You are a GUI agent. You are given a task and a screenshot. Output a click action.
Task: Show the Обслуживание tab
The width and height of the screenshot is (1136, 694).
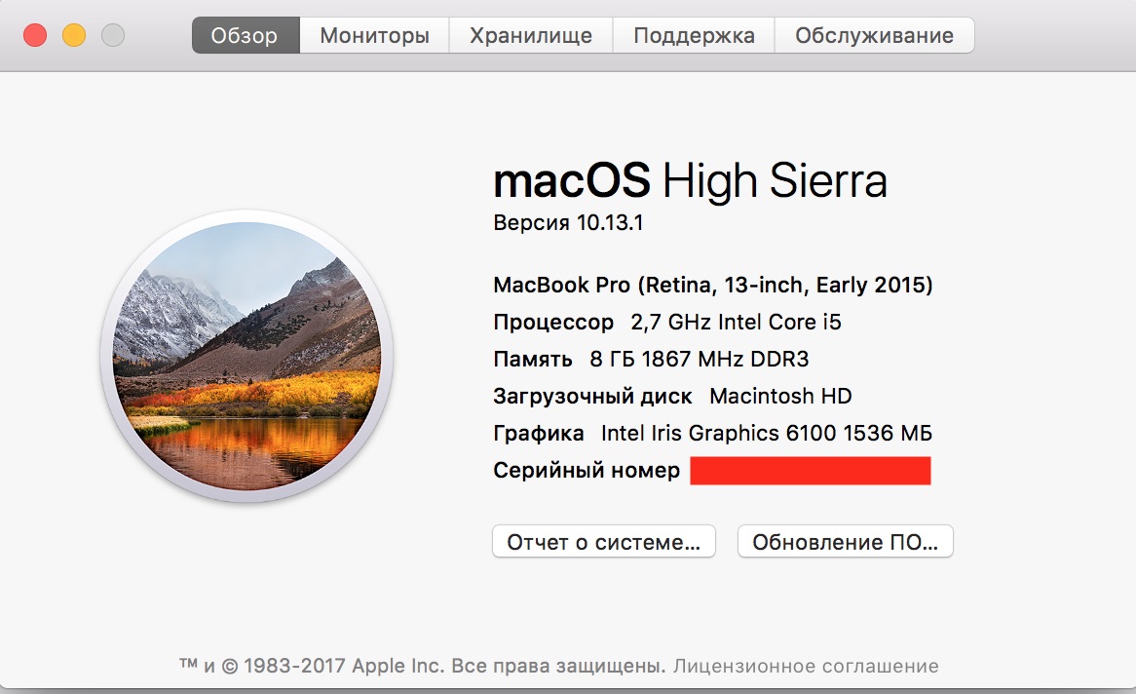(x=874, y=36)
